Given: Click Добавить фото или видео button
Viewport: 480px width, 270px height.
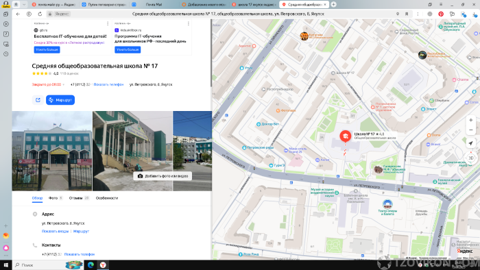Looking at the screenshot, I should click(163, 176).
